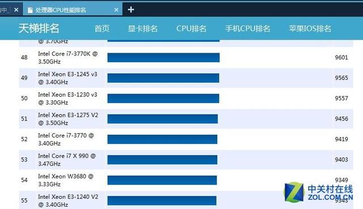The height and width of the screenshot is (209, 363).
Task: Open the 手机CPU排名 navigation item
Action: point(247,28)
